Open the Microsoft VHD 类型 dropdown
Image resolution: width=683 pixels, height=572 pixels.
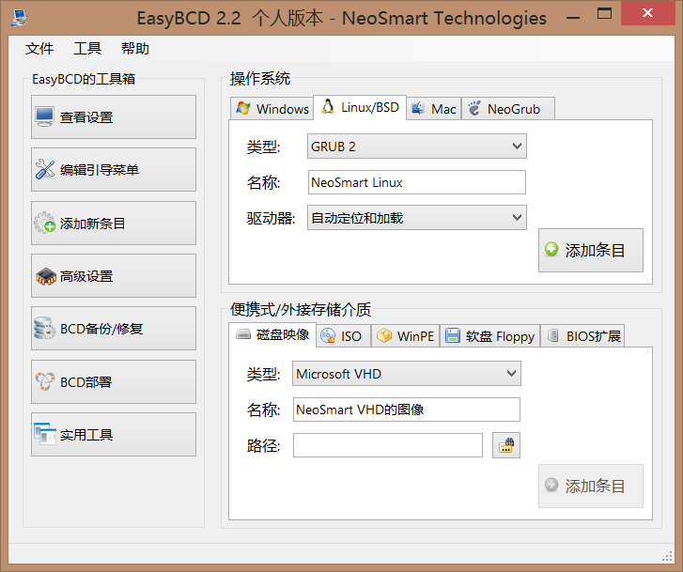tap(407, 373)
